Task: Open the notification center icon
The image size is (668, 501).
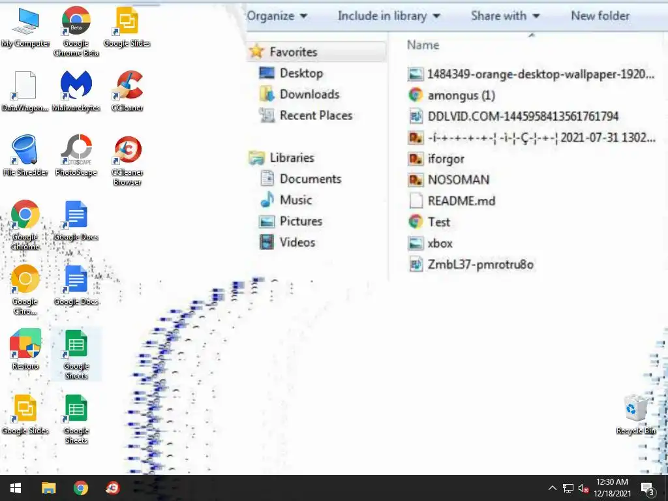Action: (x=647, y=489)
